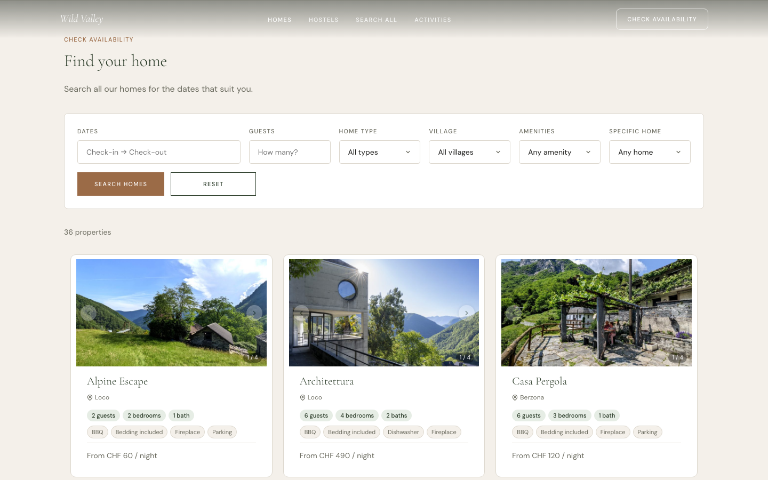Click the Check-in Check-out dates field
768x480 pixels.
pos(159,152)
